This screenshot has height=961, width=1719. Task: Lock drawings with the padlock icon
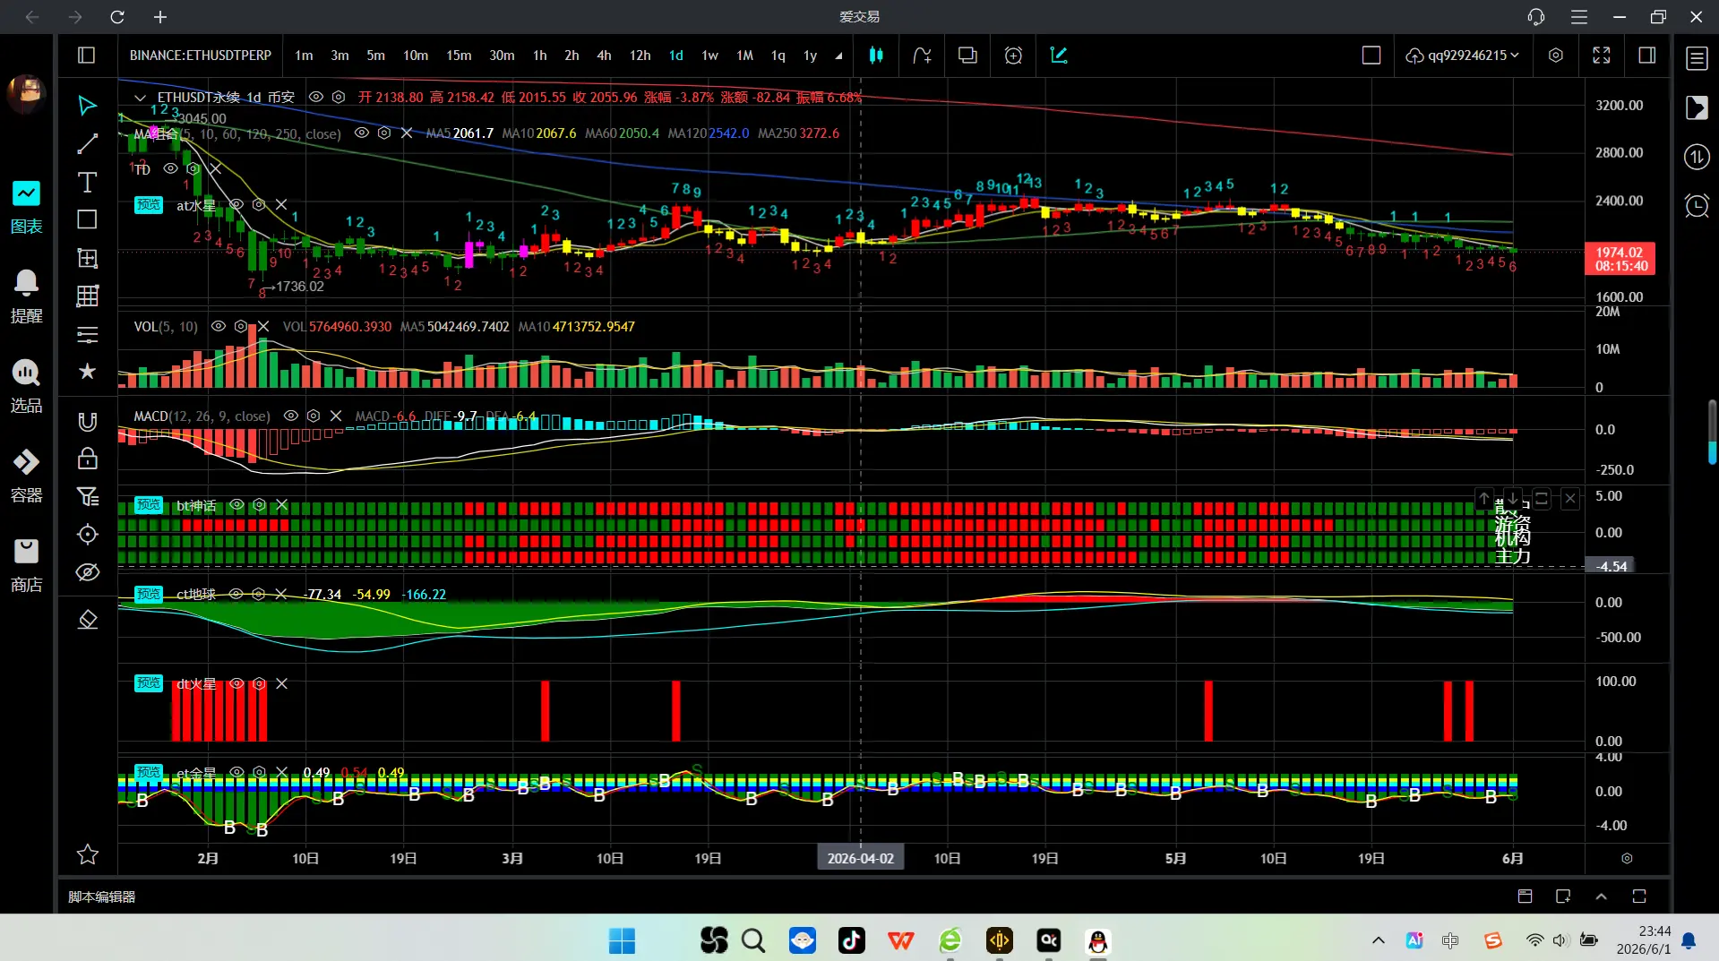[x=87, y=459]
